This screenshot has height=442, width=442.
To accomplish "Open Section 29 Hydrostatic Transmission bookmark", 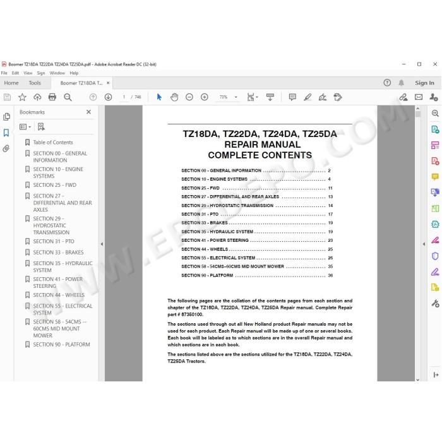I will pos(51,225).
